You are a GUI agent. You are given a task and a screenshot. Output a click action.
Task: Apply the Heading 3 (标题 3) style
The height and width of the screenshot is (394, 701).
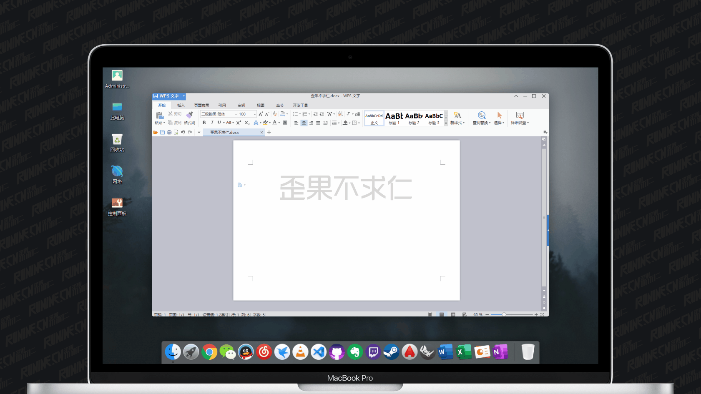434,118
